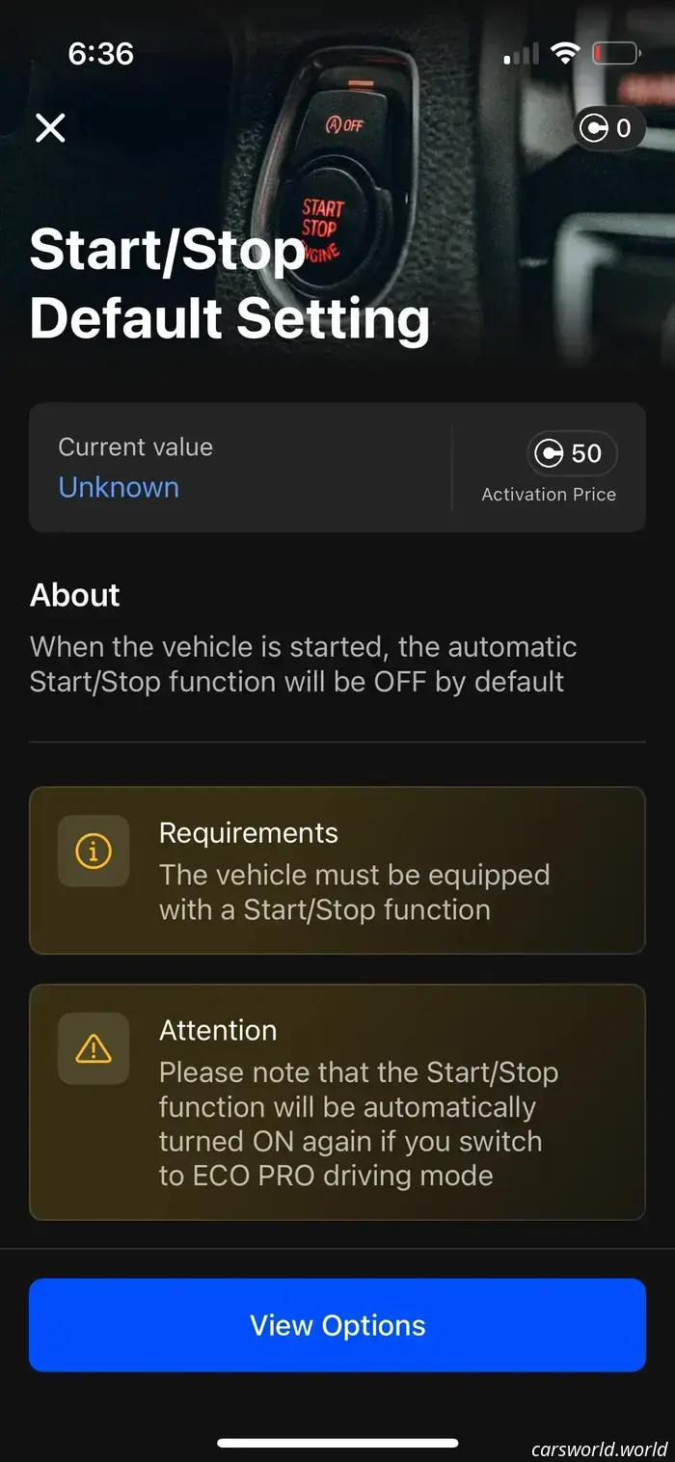Tap the View Options button
Image resolution: width=675 pixels, height=1462 pixels.
pos(337,1324)
